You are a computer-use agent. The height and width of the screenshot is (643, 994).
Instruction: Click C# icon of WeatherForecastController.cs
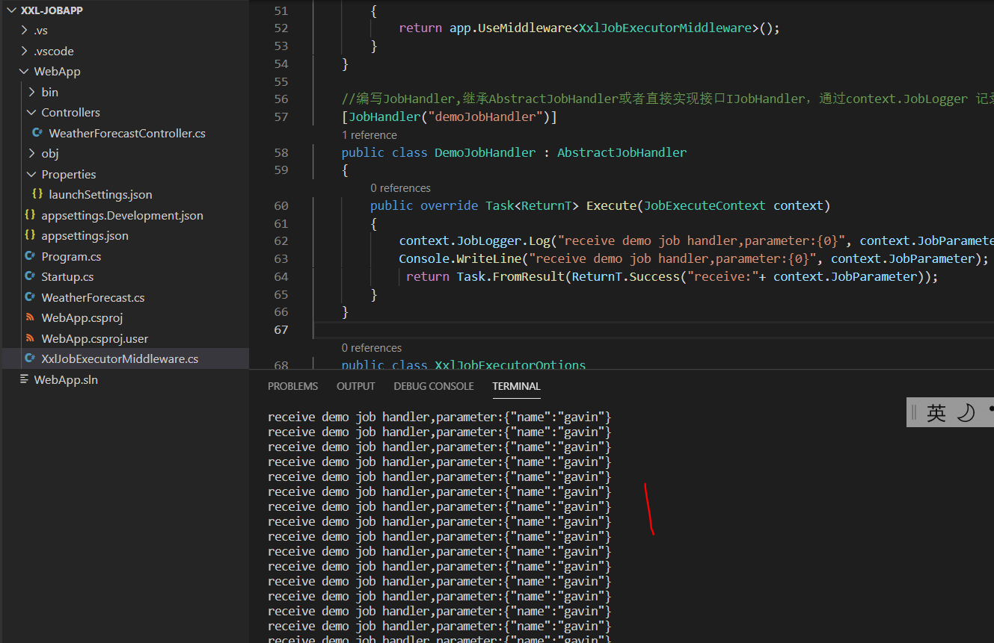click(x=37, y=133)
